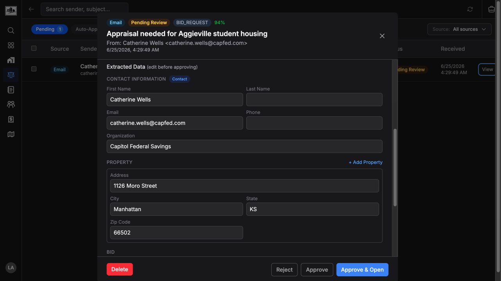Viewport: 501px width, 281px height.
Task: Switch to the Auto-Approved tab
Action: pos(86,29)
